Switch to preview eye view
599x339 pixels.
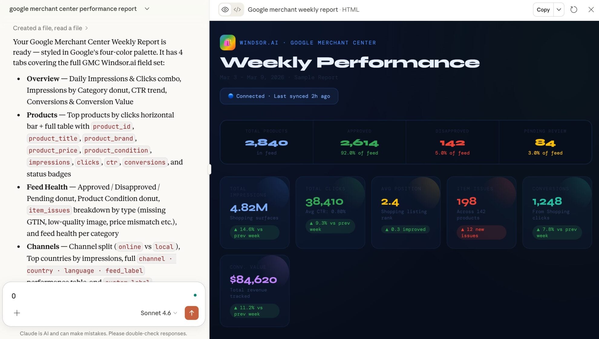(225, 9)
